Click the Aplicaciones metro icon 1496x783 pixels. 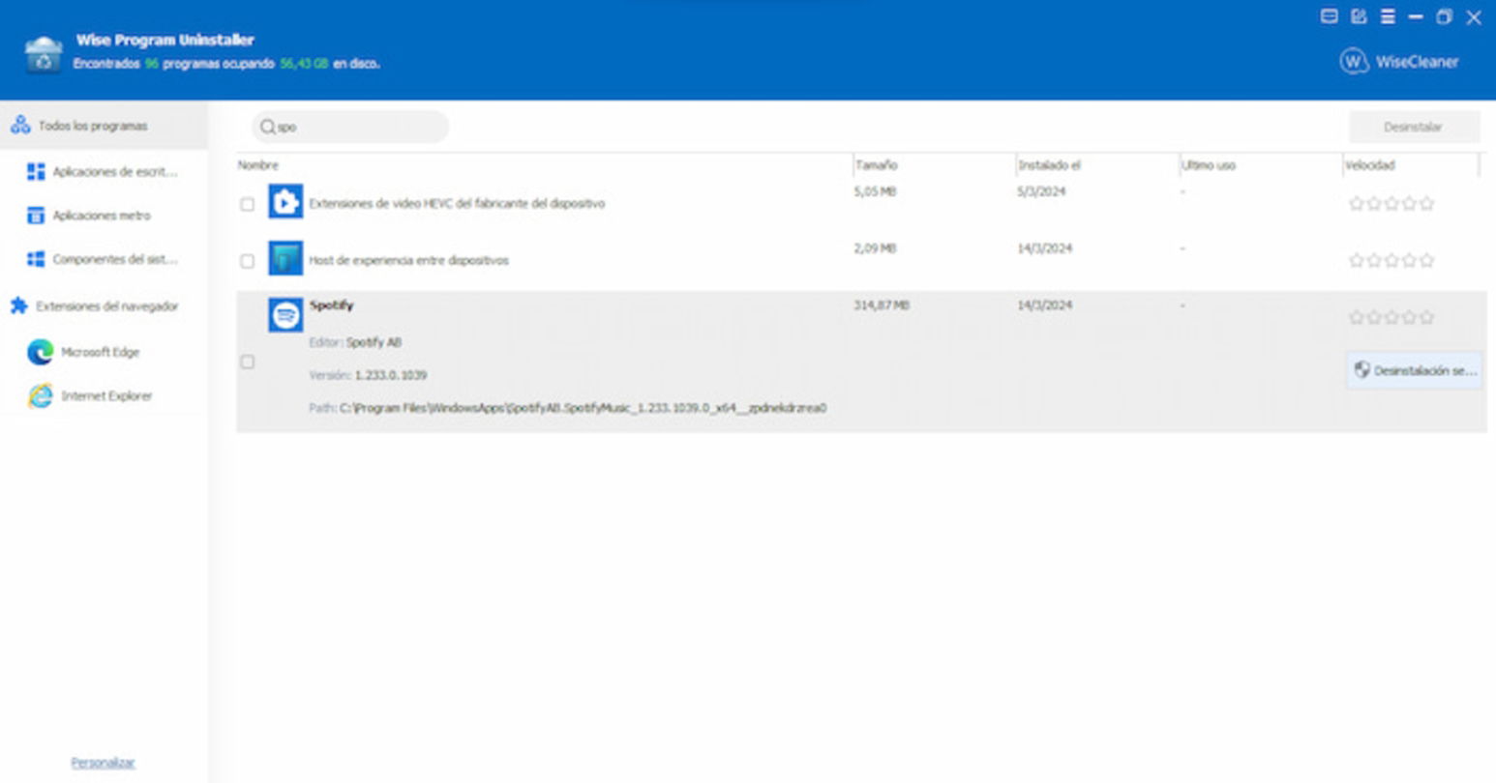point(36,216)
